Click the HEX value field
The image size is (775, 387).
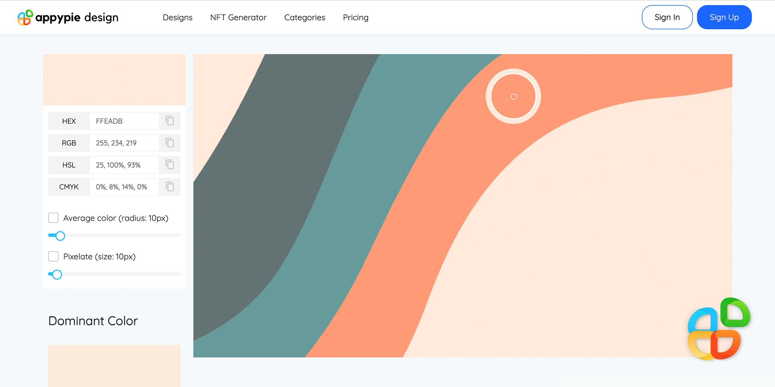pos(124,121)
